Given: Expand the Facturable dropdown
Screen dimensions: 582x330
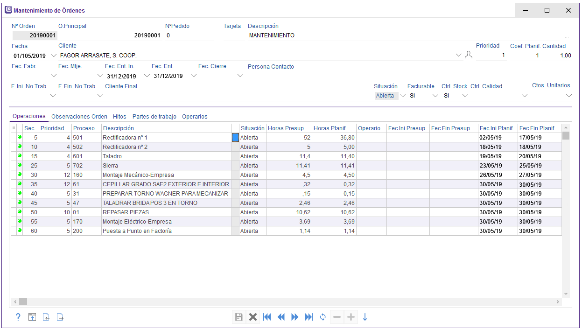Looking at the screenshot, I should coord(435,96).
